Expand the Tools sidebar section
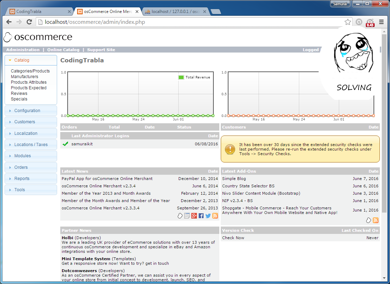The image size is (390, 284). (x=31, y=189)
